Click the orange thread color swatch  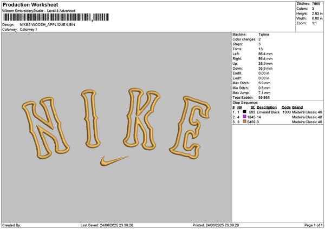[244, 122]
